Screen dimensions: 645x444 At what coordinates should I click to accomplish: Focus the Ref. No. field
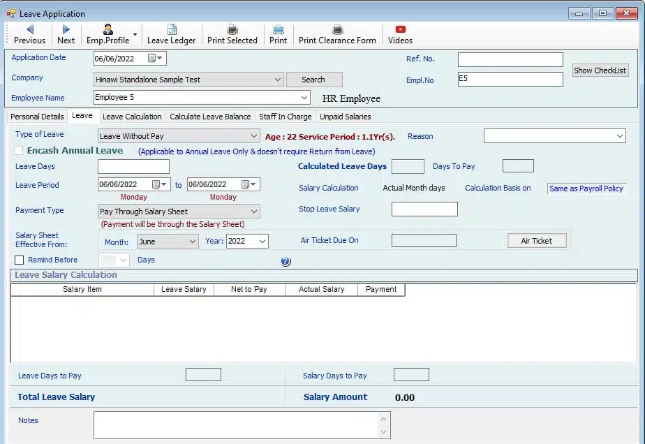pyautogui.click(x=510, y=59)
